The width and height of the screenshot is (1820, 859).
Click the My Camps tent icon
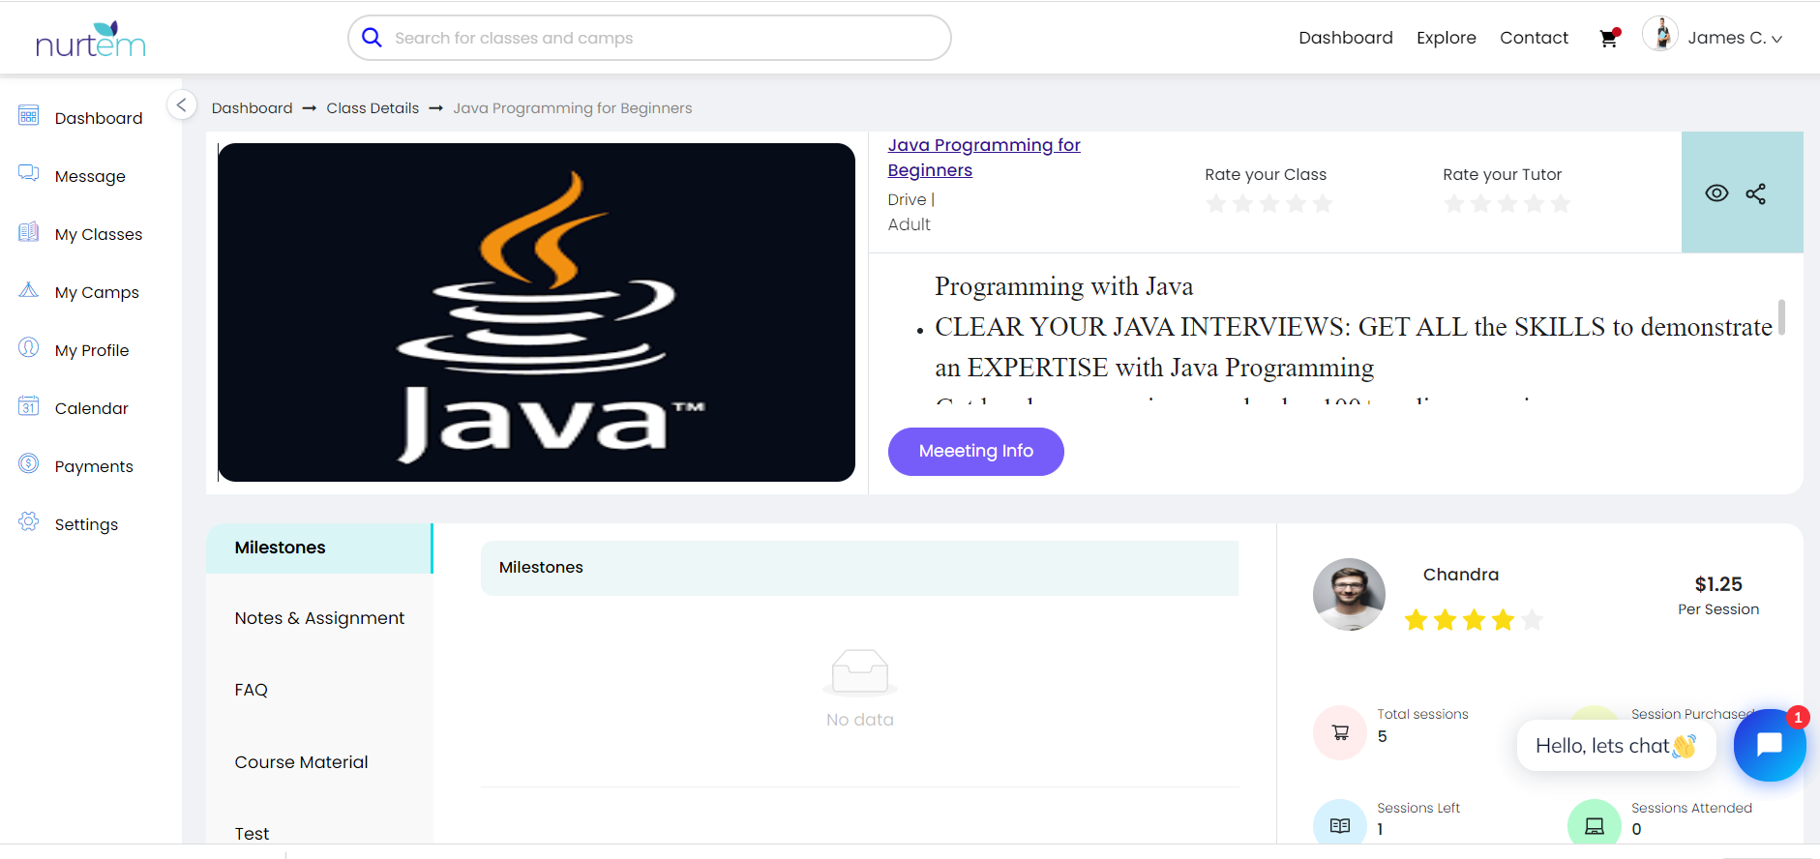29,290
